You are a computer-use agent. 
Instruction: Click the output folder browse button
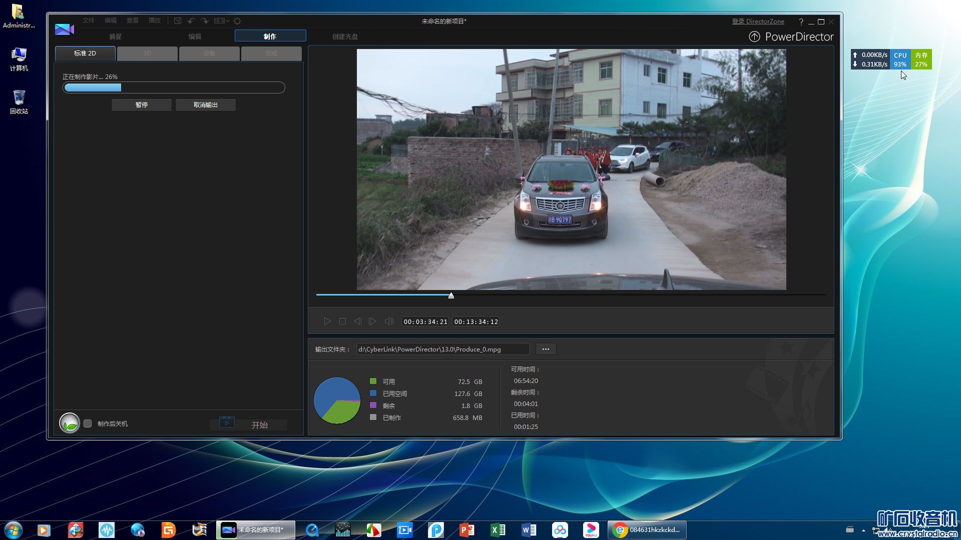546,349
